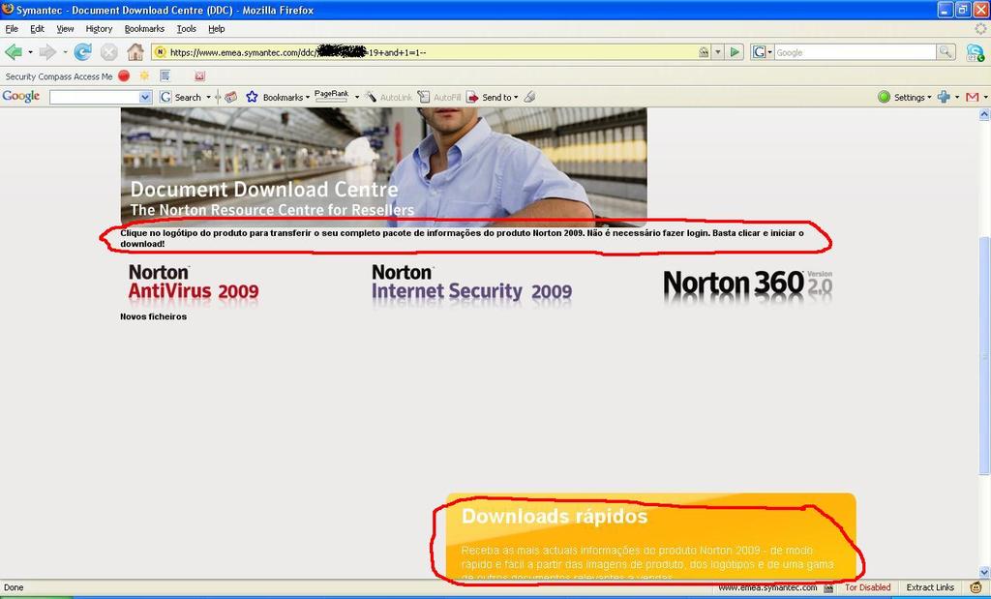The image size is (991, 599).
Task: Click the Document Download Centre banner image
Action: 383,166
